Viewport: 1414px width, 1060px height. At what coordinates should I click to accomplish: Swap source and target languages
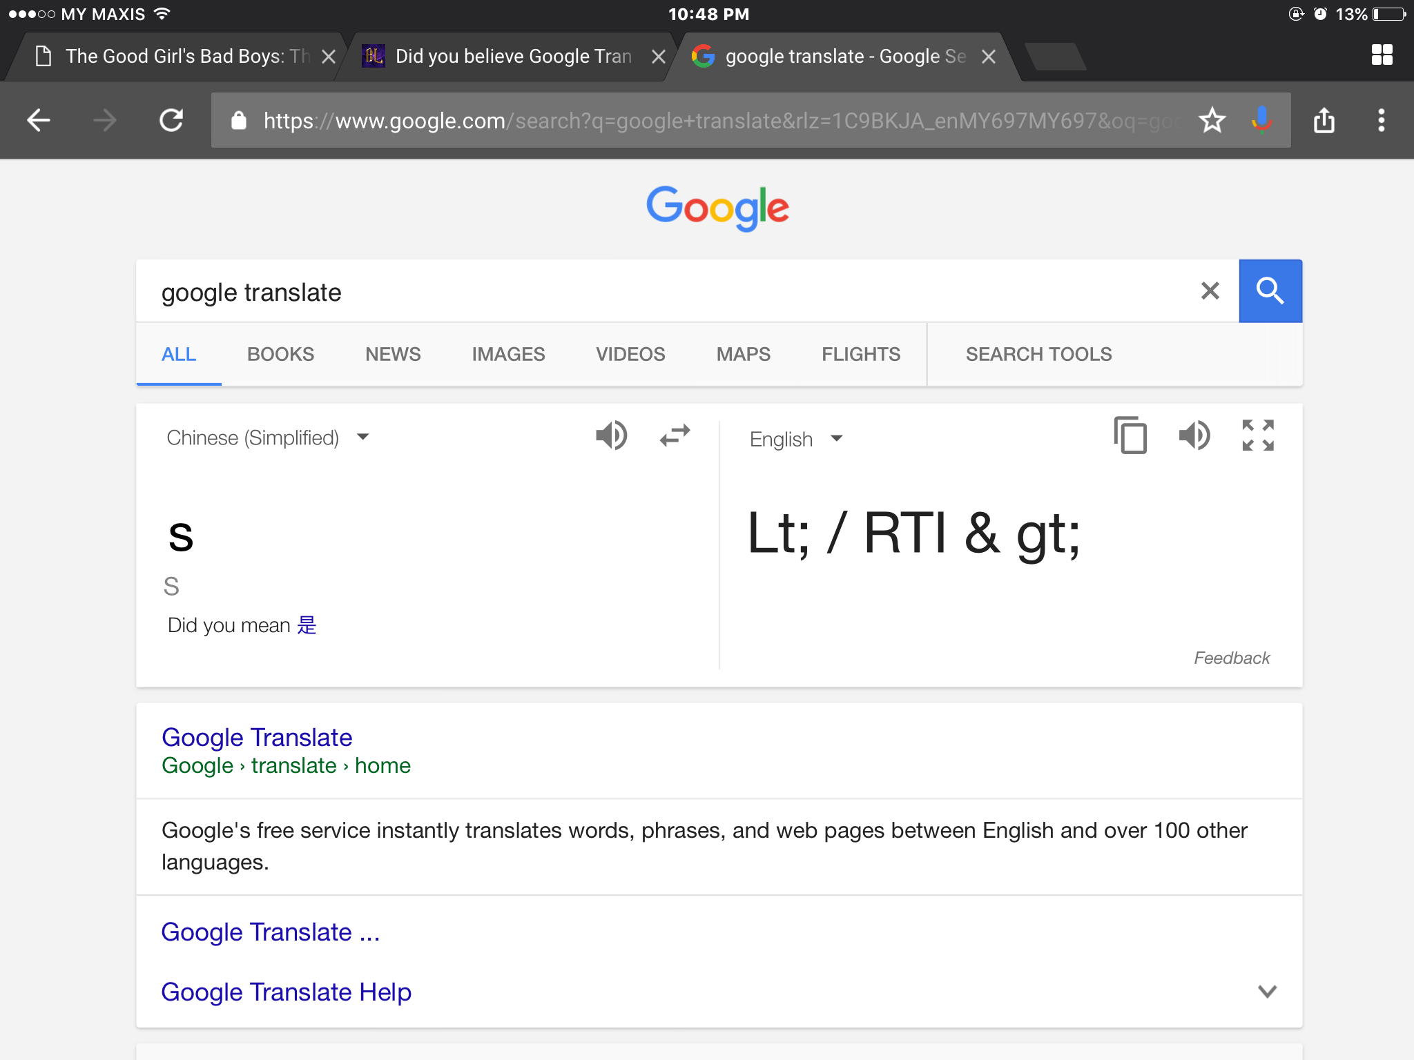click(675, 435)
